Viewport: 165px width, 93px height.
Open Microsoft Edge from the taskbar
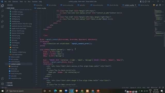pos(55,91)
